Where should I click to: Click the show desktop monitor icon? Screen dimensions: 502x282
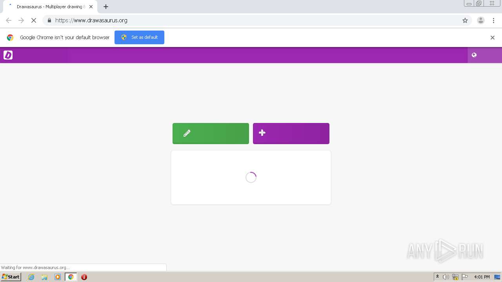tap(497, 277)
